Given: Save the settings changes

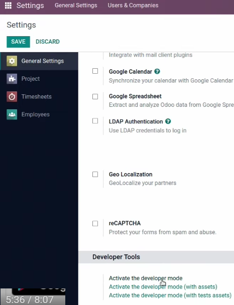Looking at the screenshot, I should click(x=18, y=42).
